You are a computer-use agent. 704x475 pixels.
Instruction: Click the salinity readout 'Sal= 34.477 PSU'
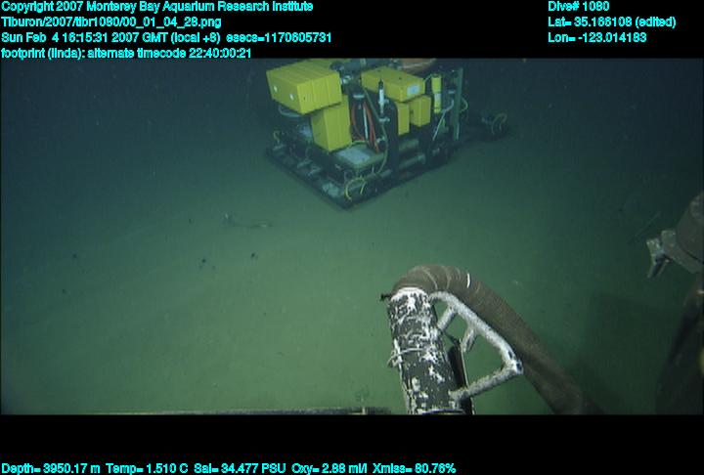coord(240,468)
